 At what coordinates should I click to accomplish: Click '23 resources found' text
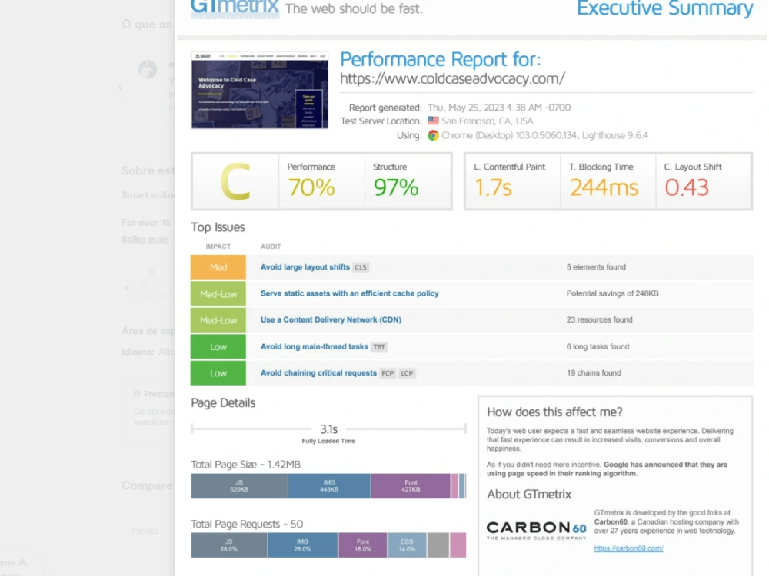(x=599, y=319)
